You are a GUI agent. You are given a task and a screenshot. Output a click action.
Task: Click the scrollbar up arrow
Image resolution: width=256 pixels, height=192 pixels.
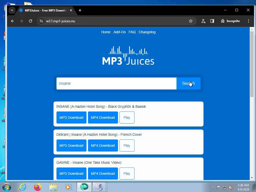[252, 29]
